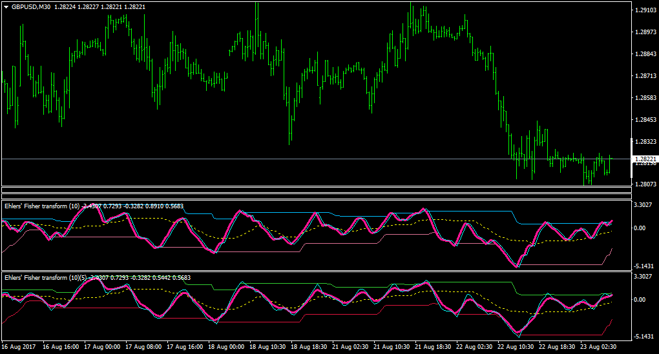This screenshot has width=659, height=354.
Task: Click the 21 Aug 18:30 time label
Action: (x=433, y=347)
